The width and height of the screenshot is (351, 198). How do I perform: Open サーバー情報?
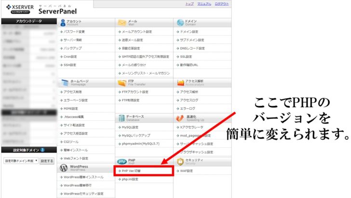[72, 40]
